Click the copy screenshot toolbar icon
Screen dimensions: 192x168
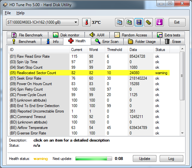129,22
